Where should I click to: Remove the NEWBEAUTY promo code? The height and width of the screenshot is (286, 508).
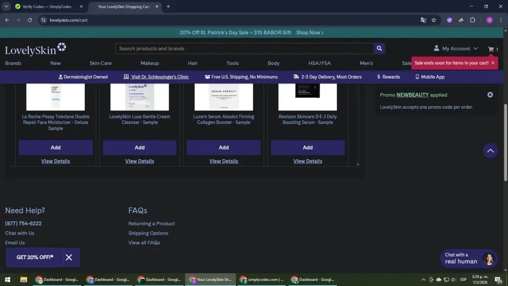[x=490, y=95]
